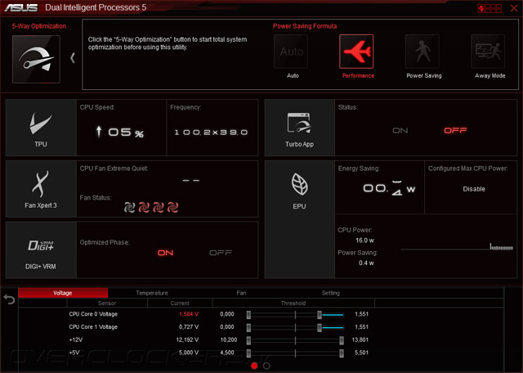
Task: Click the CPU Speed 05% readout
Action: (x=120, y=132)
